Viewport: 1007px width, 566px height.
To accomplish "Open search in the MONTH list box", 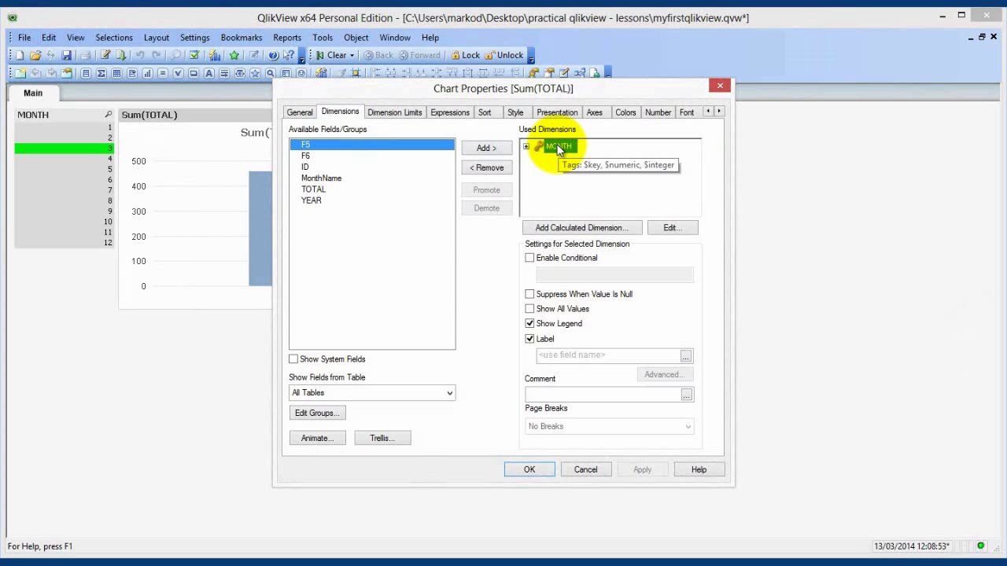I will (109, 115).
